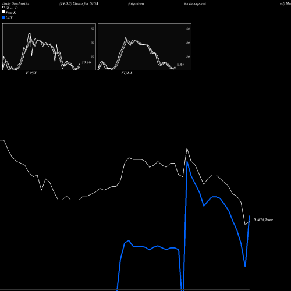Select the 'Slow D' legend label
Image resolution: width=291 pixels, height=291 pixels.
pyautogui.click(x=12, y=8)
